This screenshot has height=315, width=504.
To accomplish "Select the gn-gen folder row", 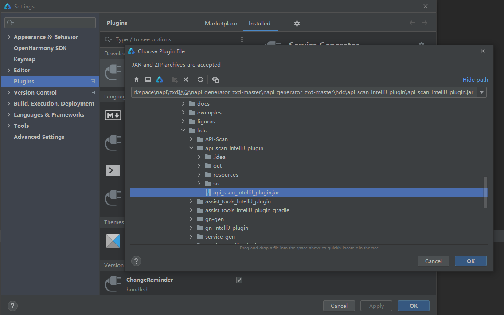I will (309, 219).
